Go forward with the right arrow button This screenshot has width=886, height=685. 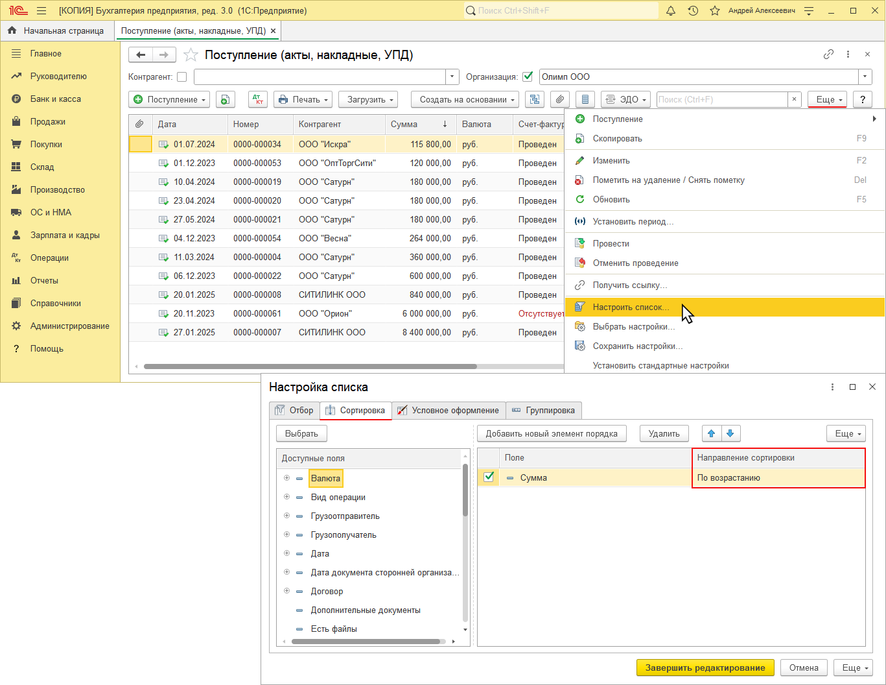164,55
